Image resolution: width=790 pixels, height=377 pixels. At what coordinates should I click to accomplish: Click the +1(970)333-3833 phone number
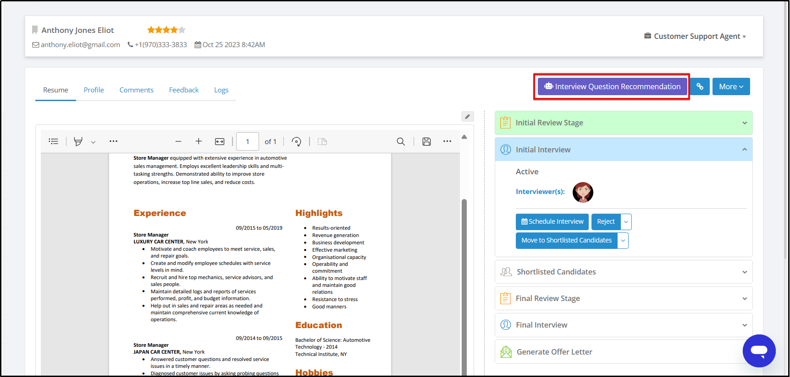pyautogui.click(x=161, y=45)
